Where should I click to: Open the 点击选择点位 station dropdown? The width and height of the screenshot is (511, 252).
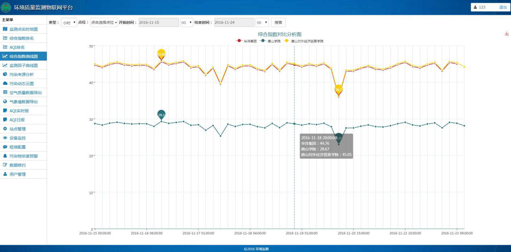tap(104, 23)
